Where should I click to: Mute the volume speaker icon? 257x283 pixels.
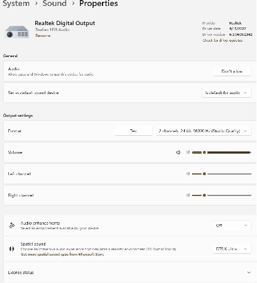pyautogui.click(x=178, y=153)
